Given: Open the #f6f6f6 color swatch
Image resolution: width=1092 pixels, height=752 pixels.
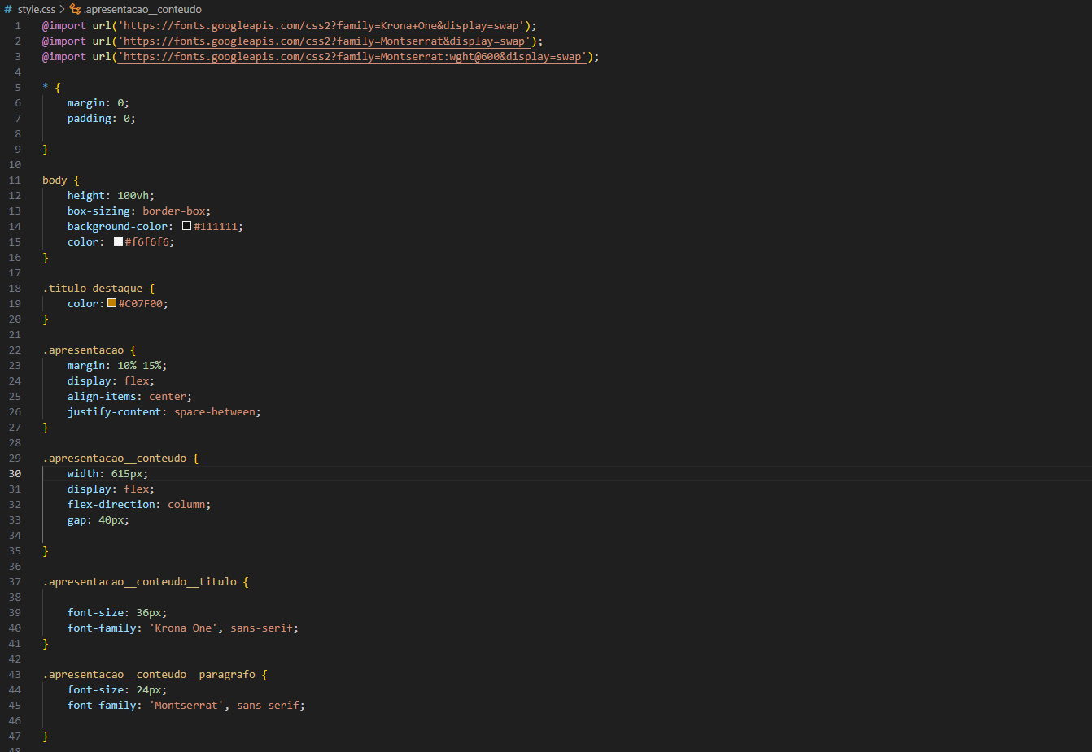Looking at the screenshot, I should pyautogui.click(x=118, y=241).
